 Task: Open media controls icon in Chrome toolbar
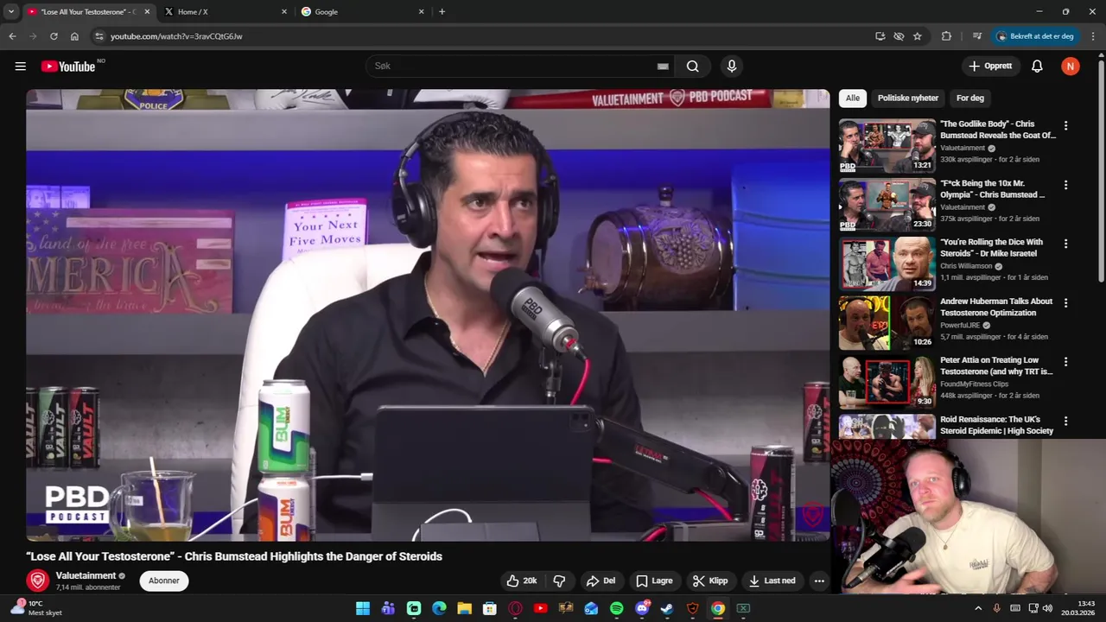point(977,36)
